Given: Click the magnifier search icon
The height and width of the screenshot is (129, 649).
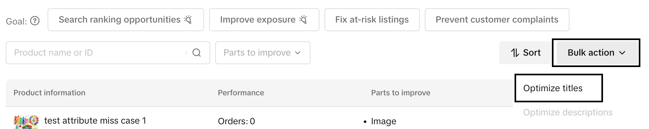Looking at the screenshot, I should pyautogui.click(x=197, y=53).
